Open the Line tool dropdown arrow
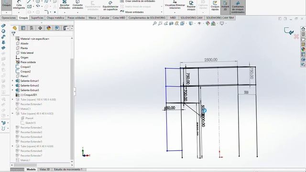The image size is (306, 172). click(x=33, y=1)
